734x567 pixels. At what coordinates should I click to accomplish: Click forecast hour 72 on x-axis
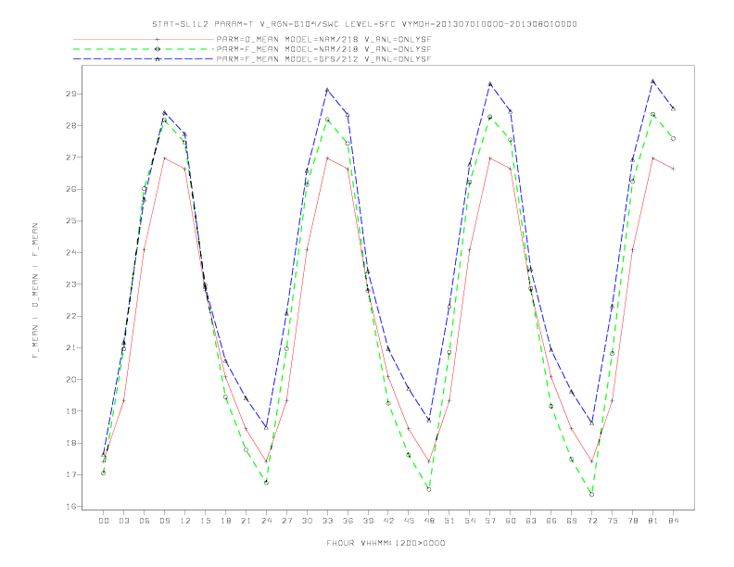pos(592,521)
